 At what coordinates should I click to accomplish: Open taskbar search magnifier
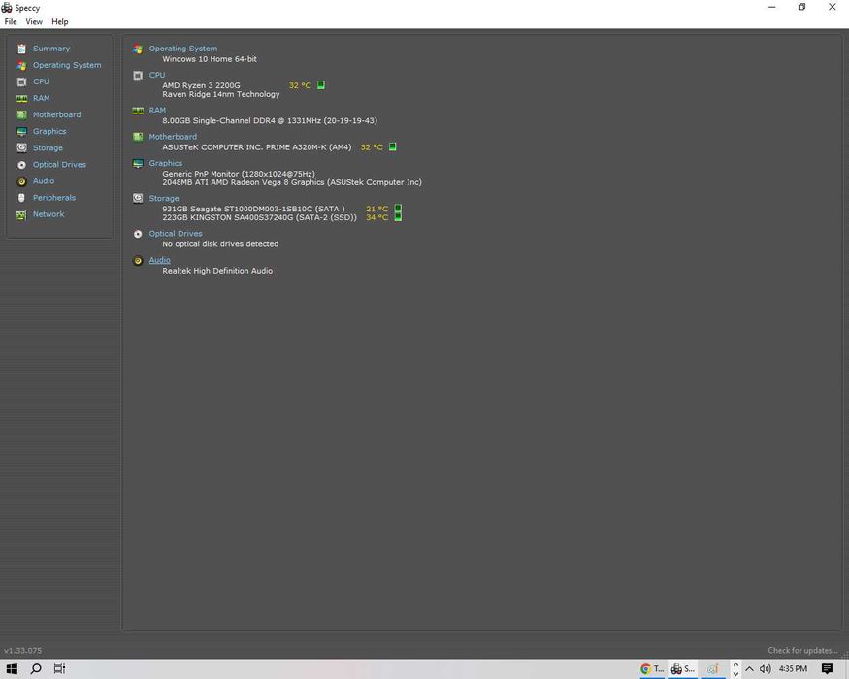click(36, 669)
